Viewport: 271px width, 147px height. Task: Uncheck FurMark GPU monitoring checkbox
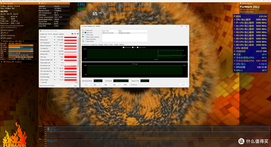click(2, 35)
